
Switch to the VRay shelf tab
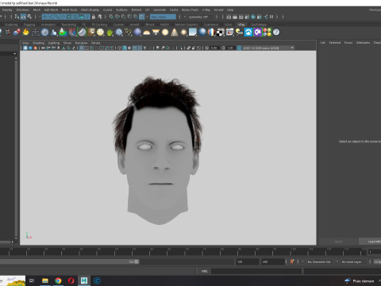[x=241, y=25]
